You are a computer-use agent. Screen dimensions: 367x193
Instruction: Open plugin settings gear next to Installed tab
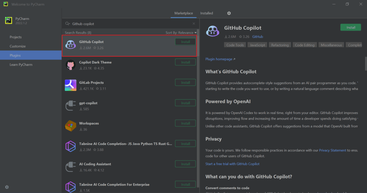[229, 13]
